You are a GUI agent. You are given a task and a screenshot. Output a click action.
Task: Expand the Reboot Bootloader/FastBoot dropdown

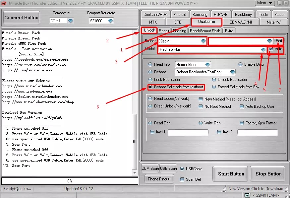233,72
